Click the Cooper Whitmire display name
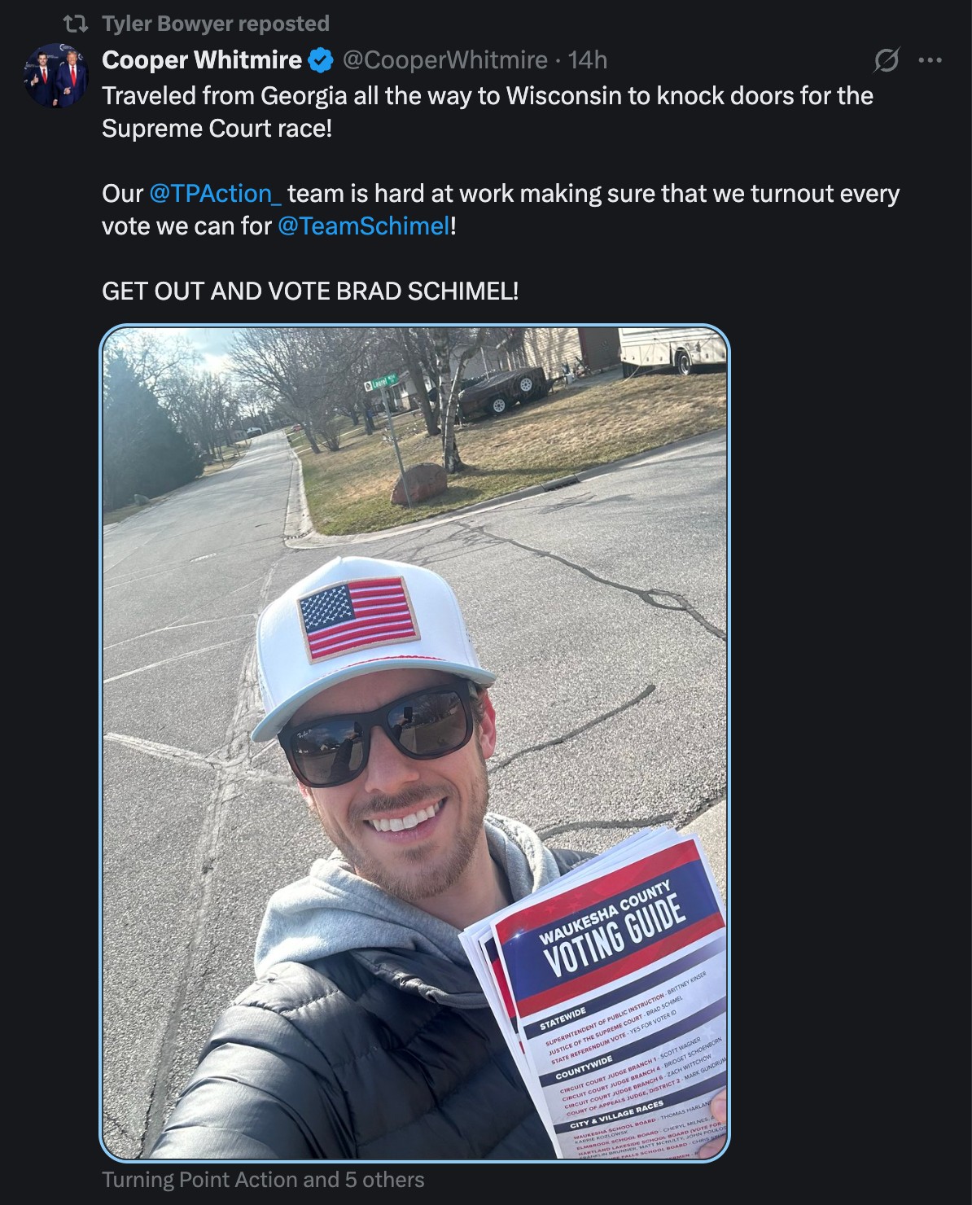 [x=202, y=60]
